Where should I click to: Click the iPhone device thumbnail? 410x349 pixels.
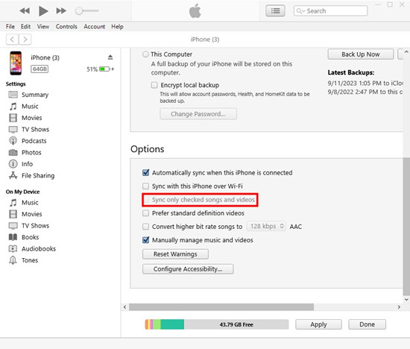coord(16,63)
